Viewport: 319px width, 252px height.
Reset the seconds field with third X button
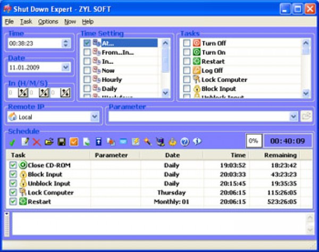click(65, 93)
